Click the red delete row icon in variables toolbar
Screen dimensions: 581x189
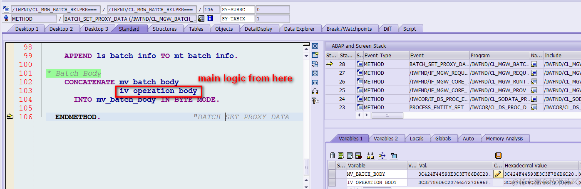click(358, 155)
